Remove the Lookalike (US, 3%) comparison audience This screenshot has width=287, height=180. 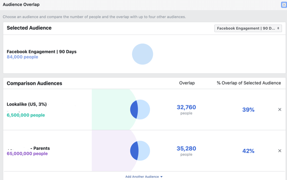[280, 110]
